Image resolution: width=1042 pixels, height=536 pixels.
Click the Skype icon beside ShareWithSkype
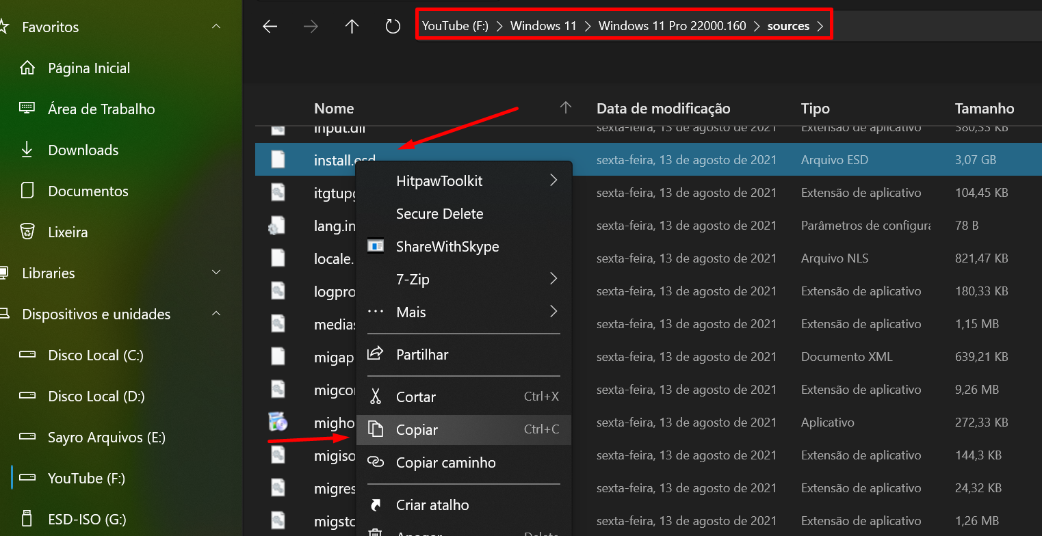(376, 246)
